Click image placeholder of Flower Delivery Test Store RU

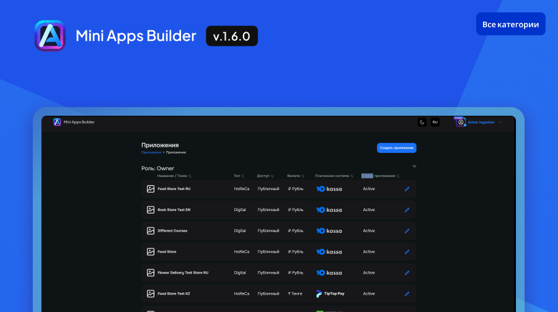pos(151,273)
